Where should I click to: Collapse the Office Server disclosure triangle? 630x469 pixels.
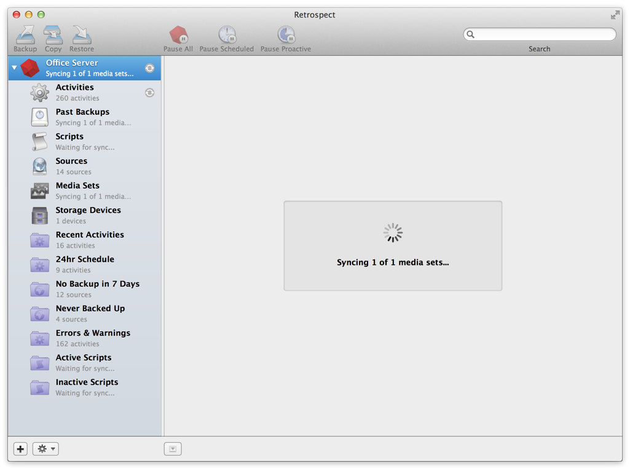15,68
